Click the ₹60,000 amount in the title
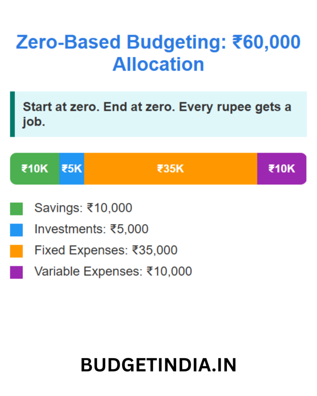This screenshot has width=317, height=396. [266, 42]
